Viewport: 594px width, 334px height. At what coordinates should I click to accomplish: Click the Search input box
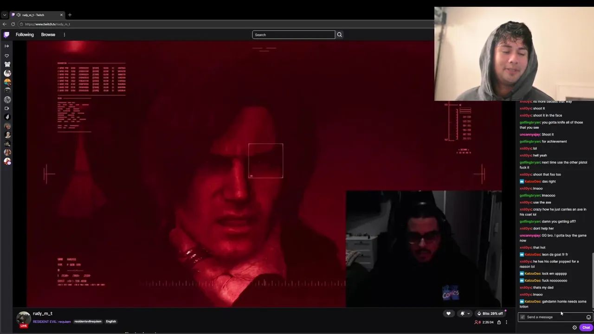click(x=293, y=35)
